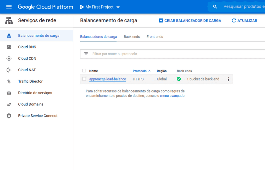This screenshot has width=265, height=170.
Task: Click the Diretório de serviços icon
Action: point(9,93)
